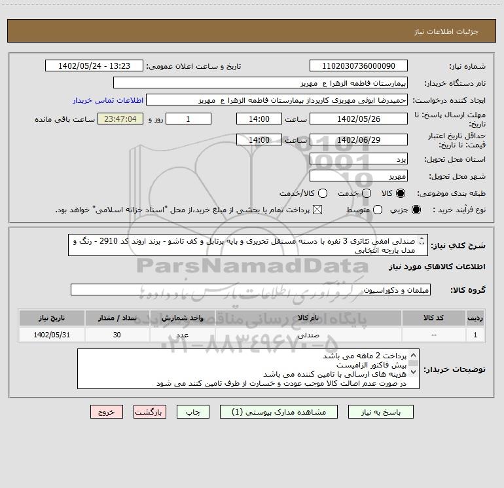Open اطلاعات تماس خریدار link
Viewport: 504px width, 488px height.
(x=108, y=100)
